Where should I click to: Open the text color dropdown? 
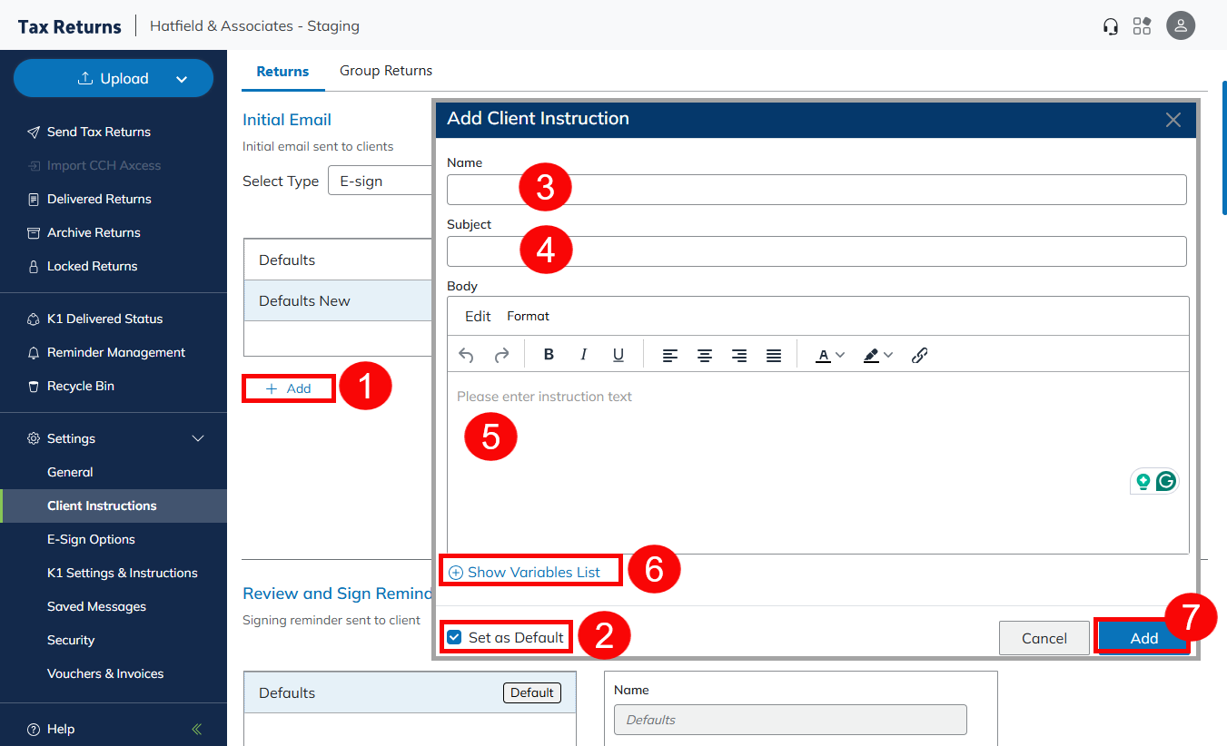(840, 355)
